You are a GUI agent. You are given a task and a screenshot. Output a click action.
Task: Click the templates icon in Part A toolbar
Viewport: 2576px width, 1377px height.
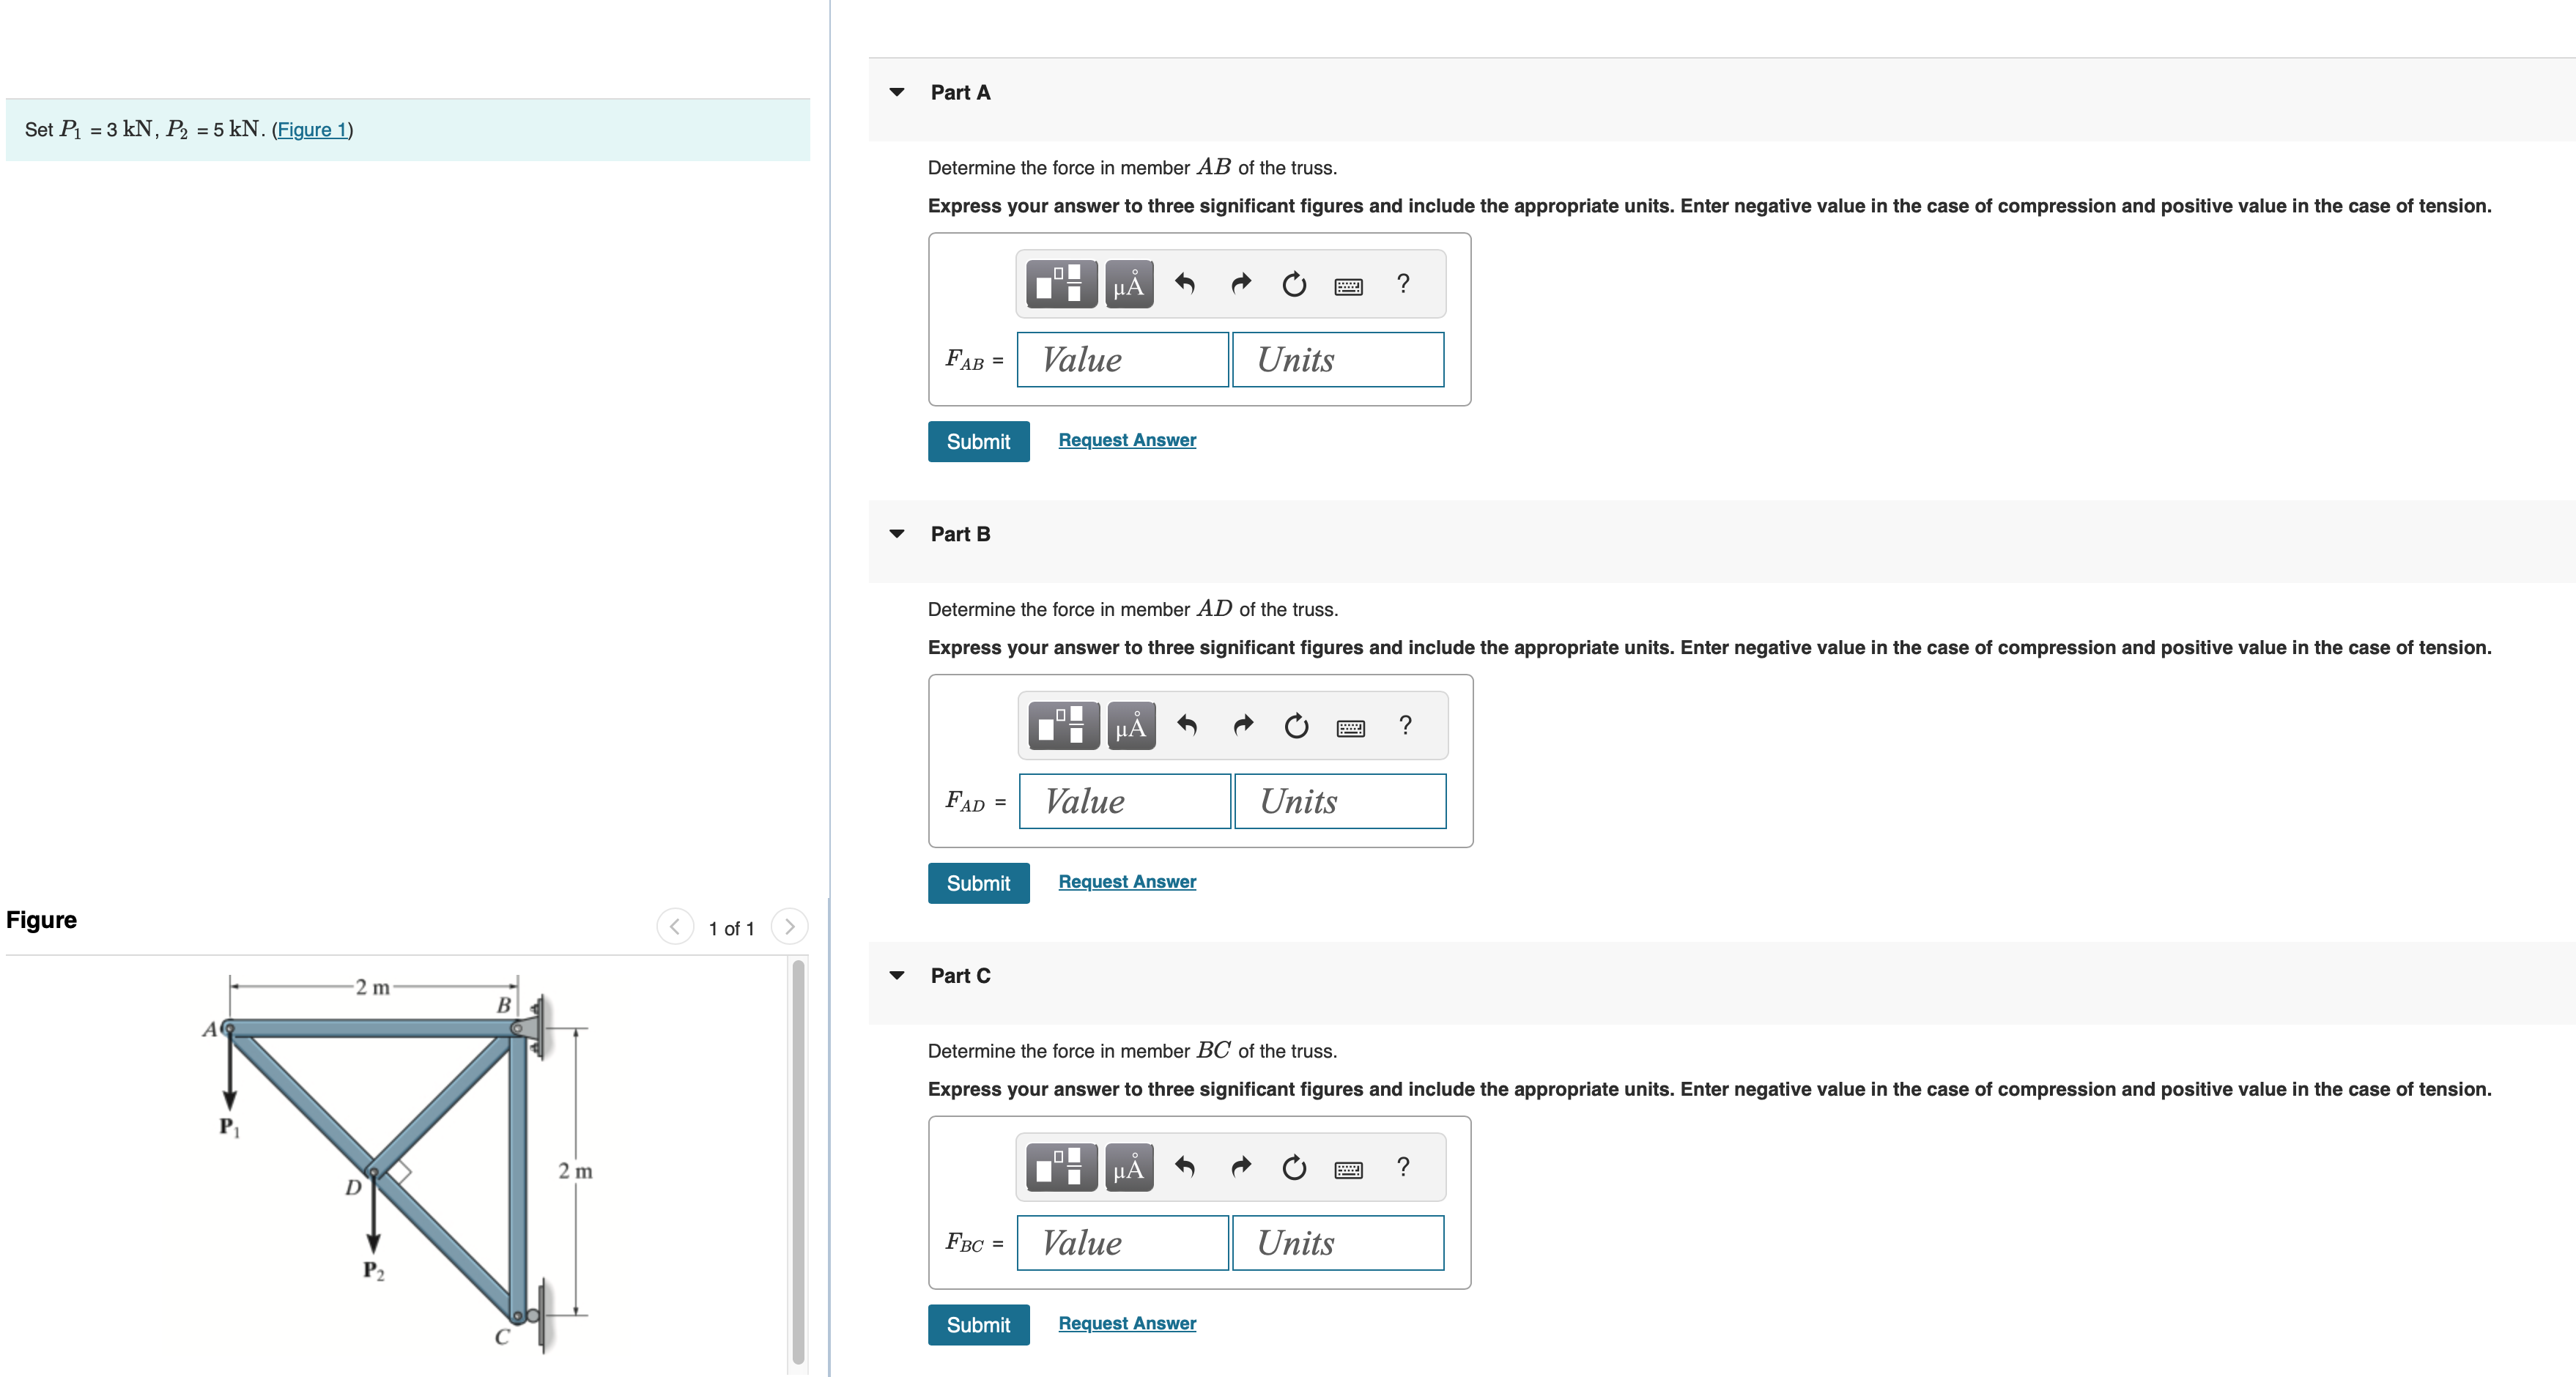pyautogui.click(x=1061, y=284)
